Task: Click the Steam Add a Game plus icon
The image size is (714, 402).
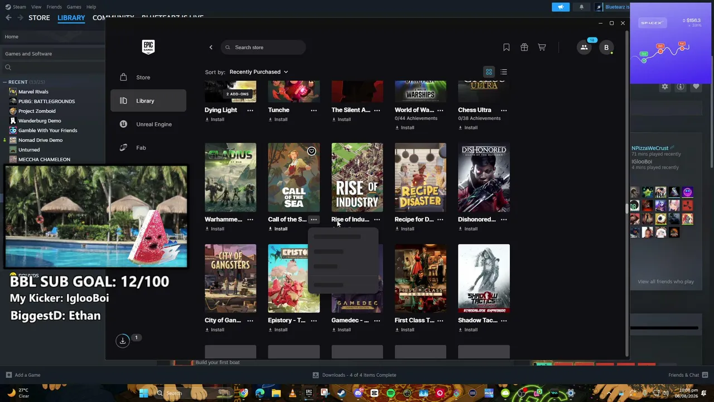Action: (8, 375)
